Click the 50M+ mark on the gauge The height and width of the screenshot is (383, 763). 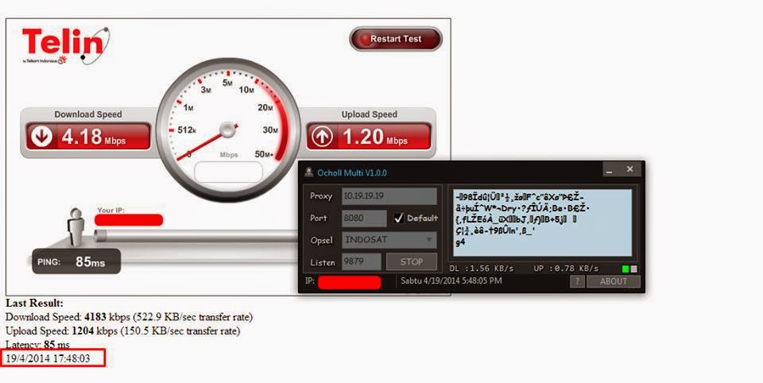point(264,154)
